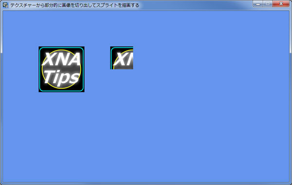Minimize the sprite demo window

point(258,4)
